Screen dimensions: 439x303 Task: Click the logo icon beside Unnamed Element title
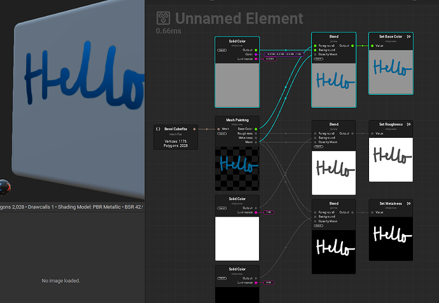click(x=164, y=18)
